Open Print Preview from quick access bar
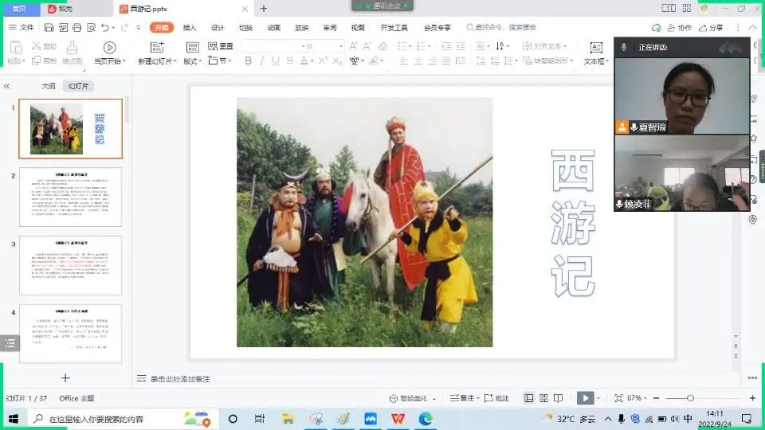The height and width of the screenshot is (430, 765). (x=91, y=28)
